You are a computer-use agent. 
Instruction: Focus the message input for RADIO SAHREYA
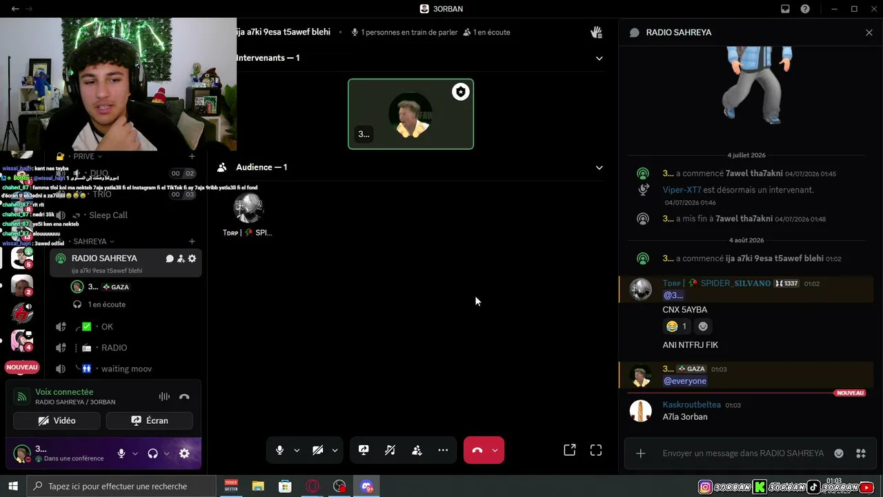[x=743, y=454]
